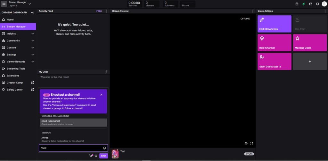Image resolution: width=328 pixels, height=161 pixels.
Task: Click the channel points cart icon
Action: tap(91, 156)
